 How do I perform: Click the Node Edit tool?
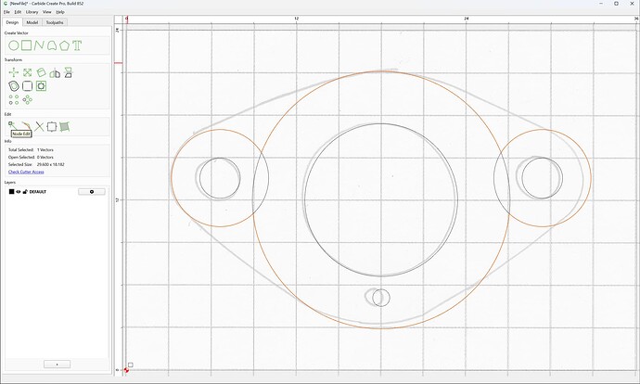coord(12,125)
